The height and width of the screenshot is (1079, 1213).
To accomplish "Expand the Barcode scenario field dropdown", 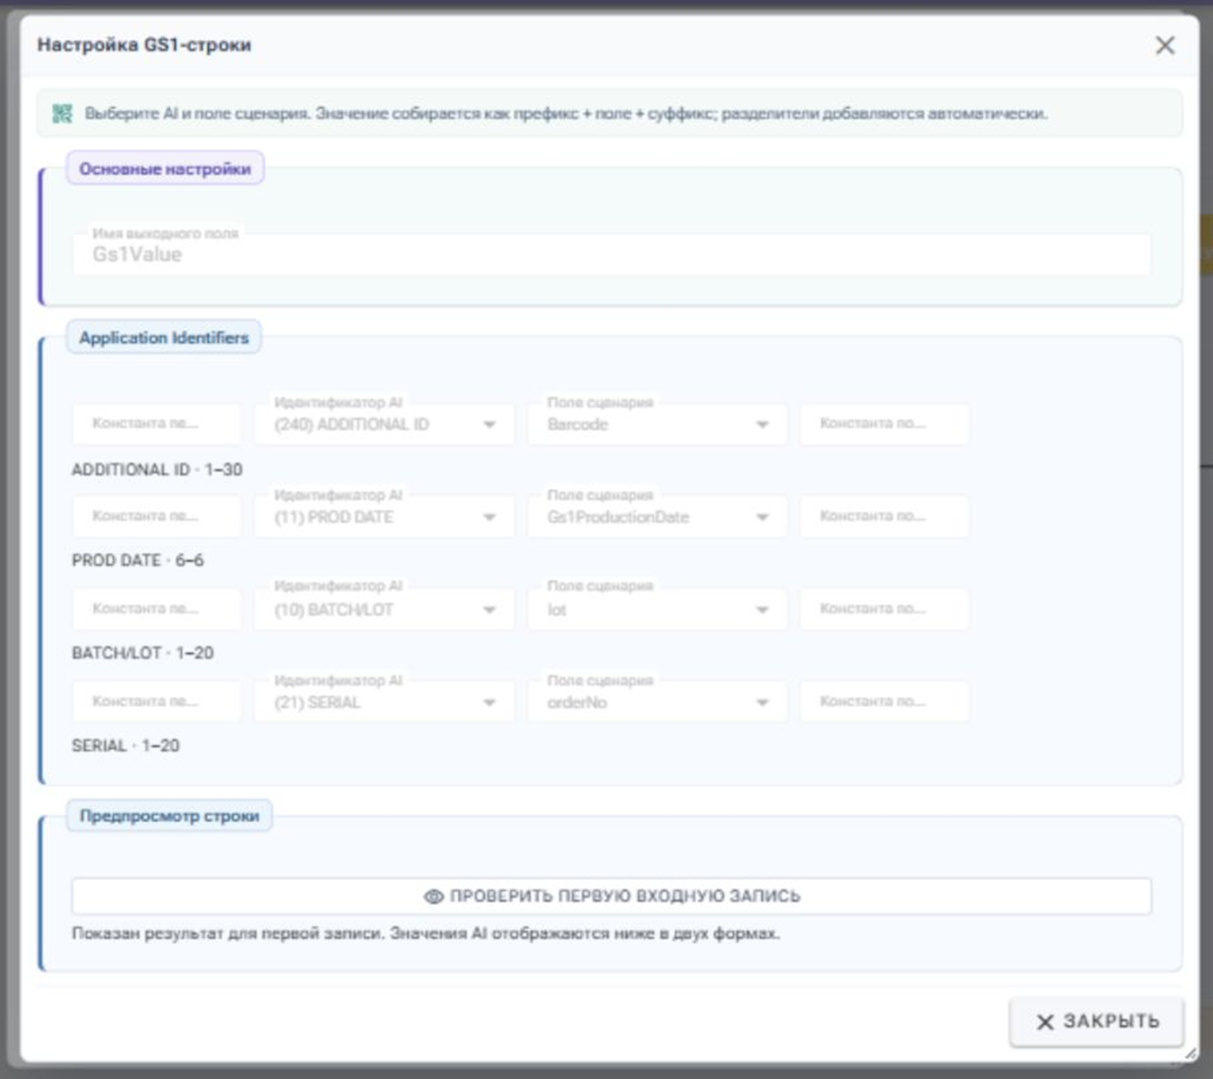I will 658,425.
